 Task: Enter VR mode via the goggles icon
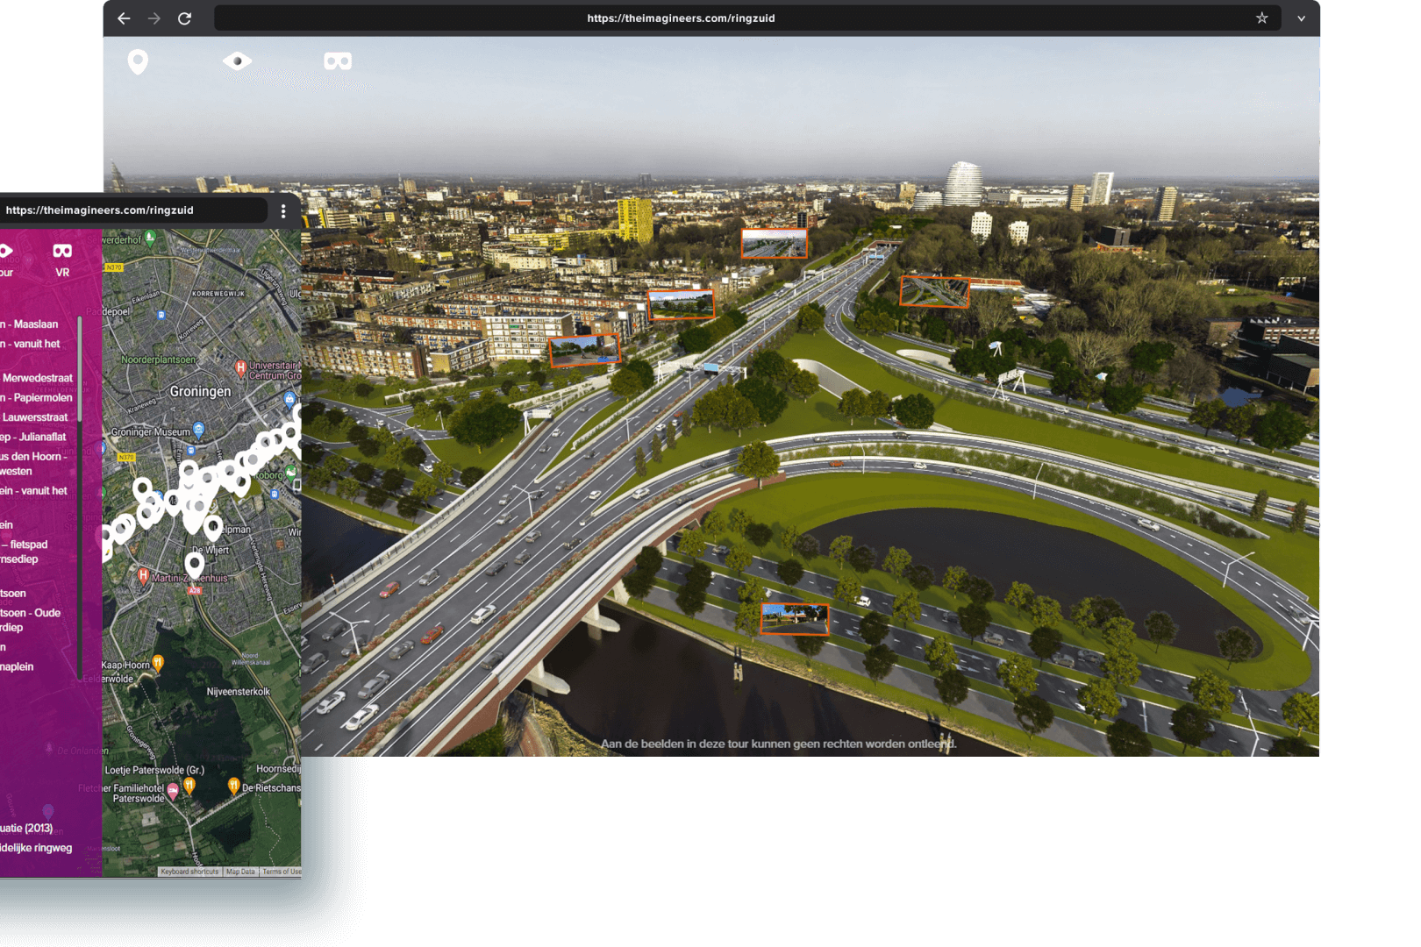(x=338, y=61)
